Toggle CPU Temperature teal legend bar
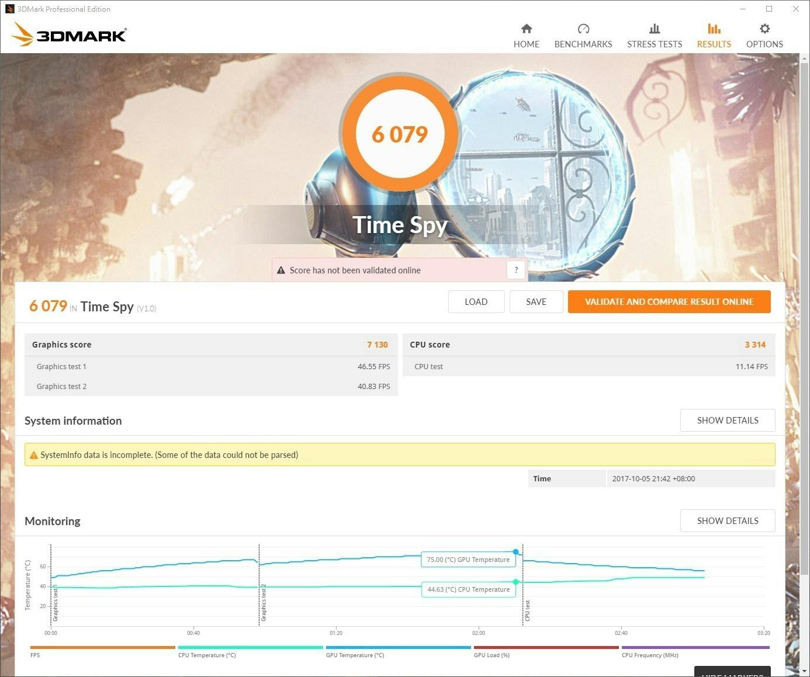Screen dimensions: 810x677 [251, 647]
